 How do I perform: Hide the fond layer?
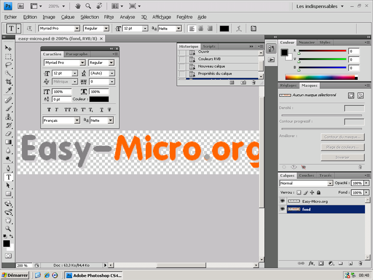[283, 209]
